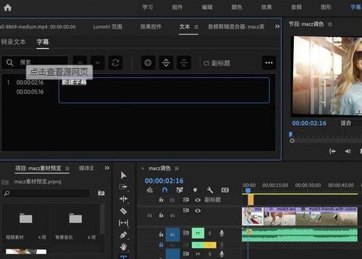
Task: Select the Razor tool
Action: click(x=123, y=211)
